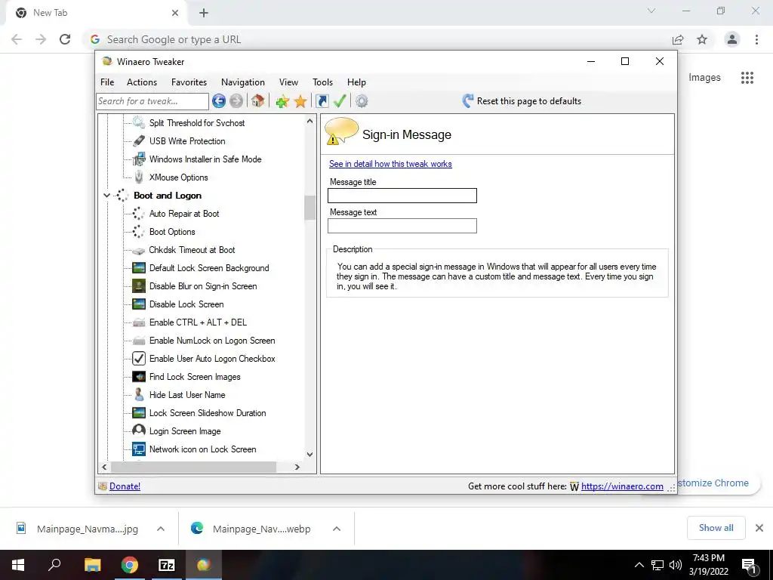This screenshot has height=580, width=773.
Task: Click the greyed forward arrow toolbar icon
Action: (236, 101)
